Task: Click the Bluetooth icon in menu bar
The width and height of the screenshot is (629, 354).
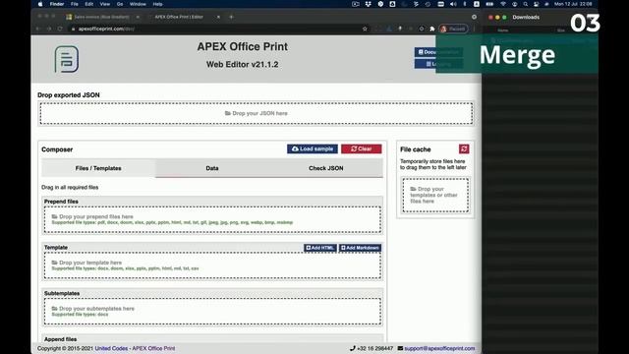Action: click(x=465, y=4)
